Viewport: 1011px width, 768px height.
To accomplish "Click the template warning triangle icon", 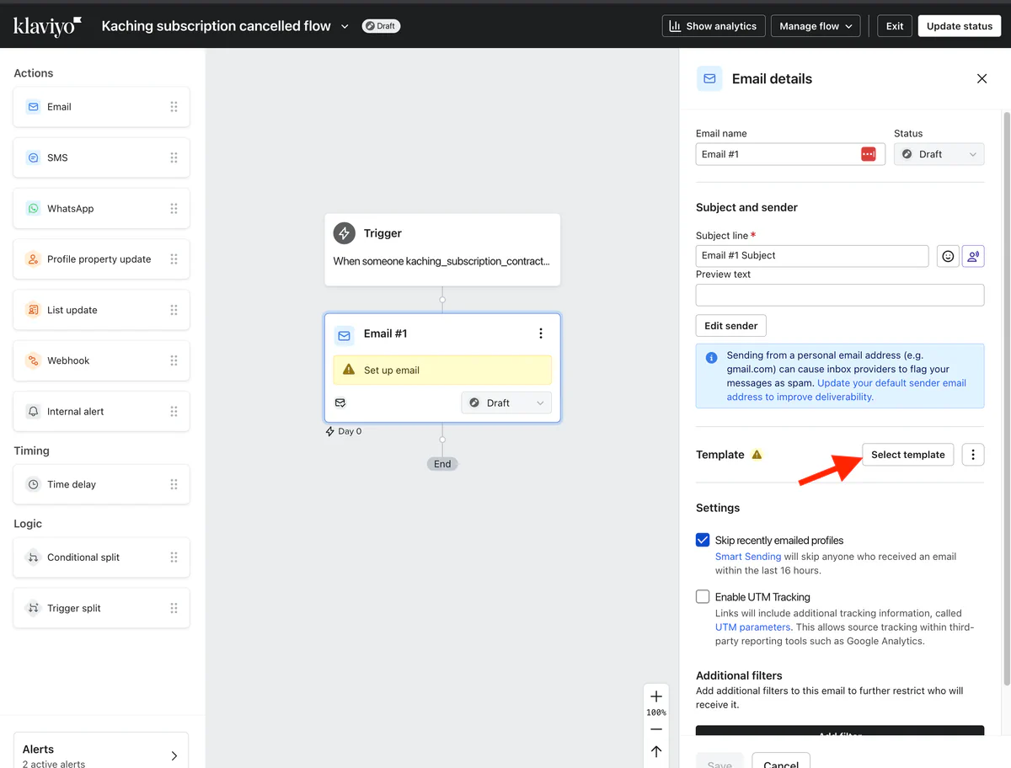I will [x=757, y=455].
